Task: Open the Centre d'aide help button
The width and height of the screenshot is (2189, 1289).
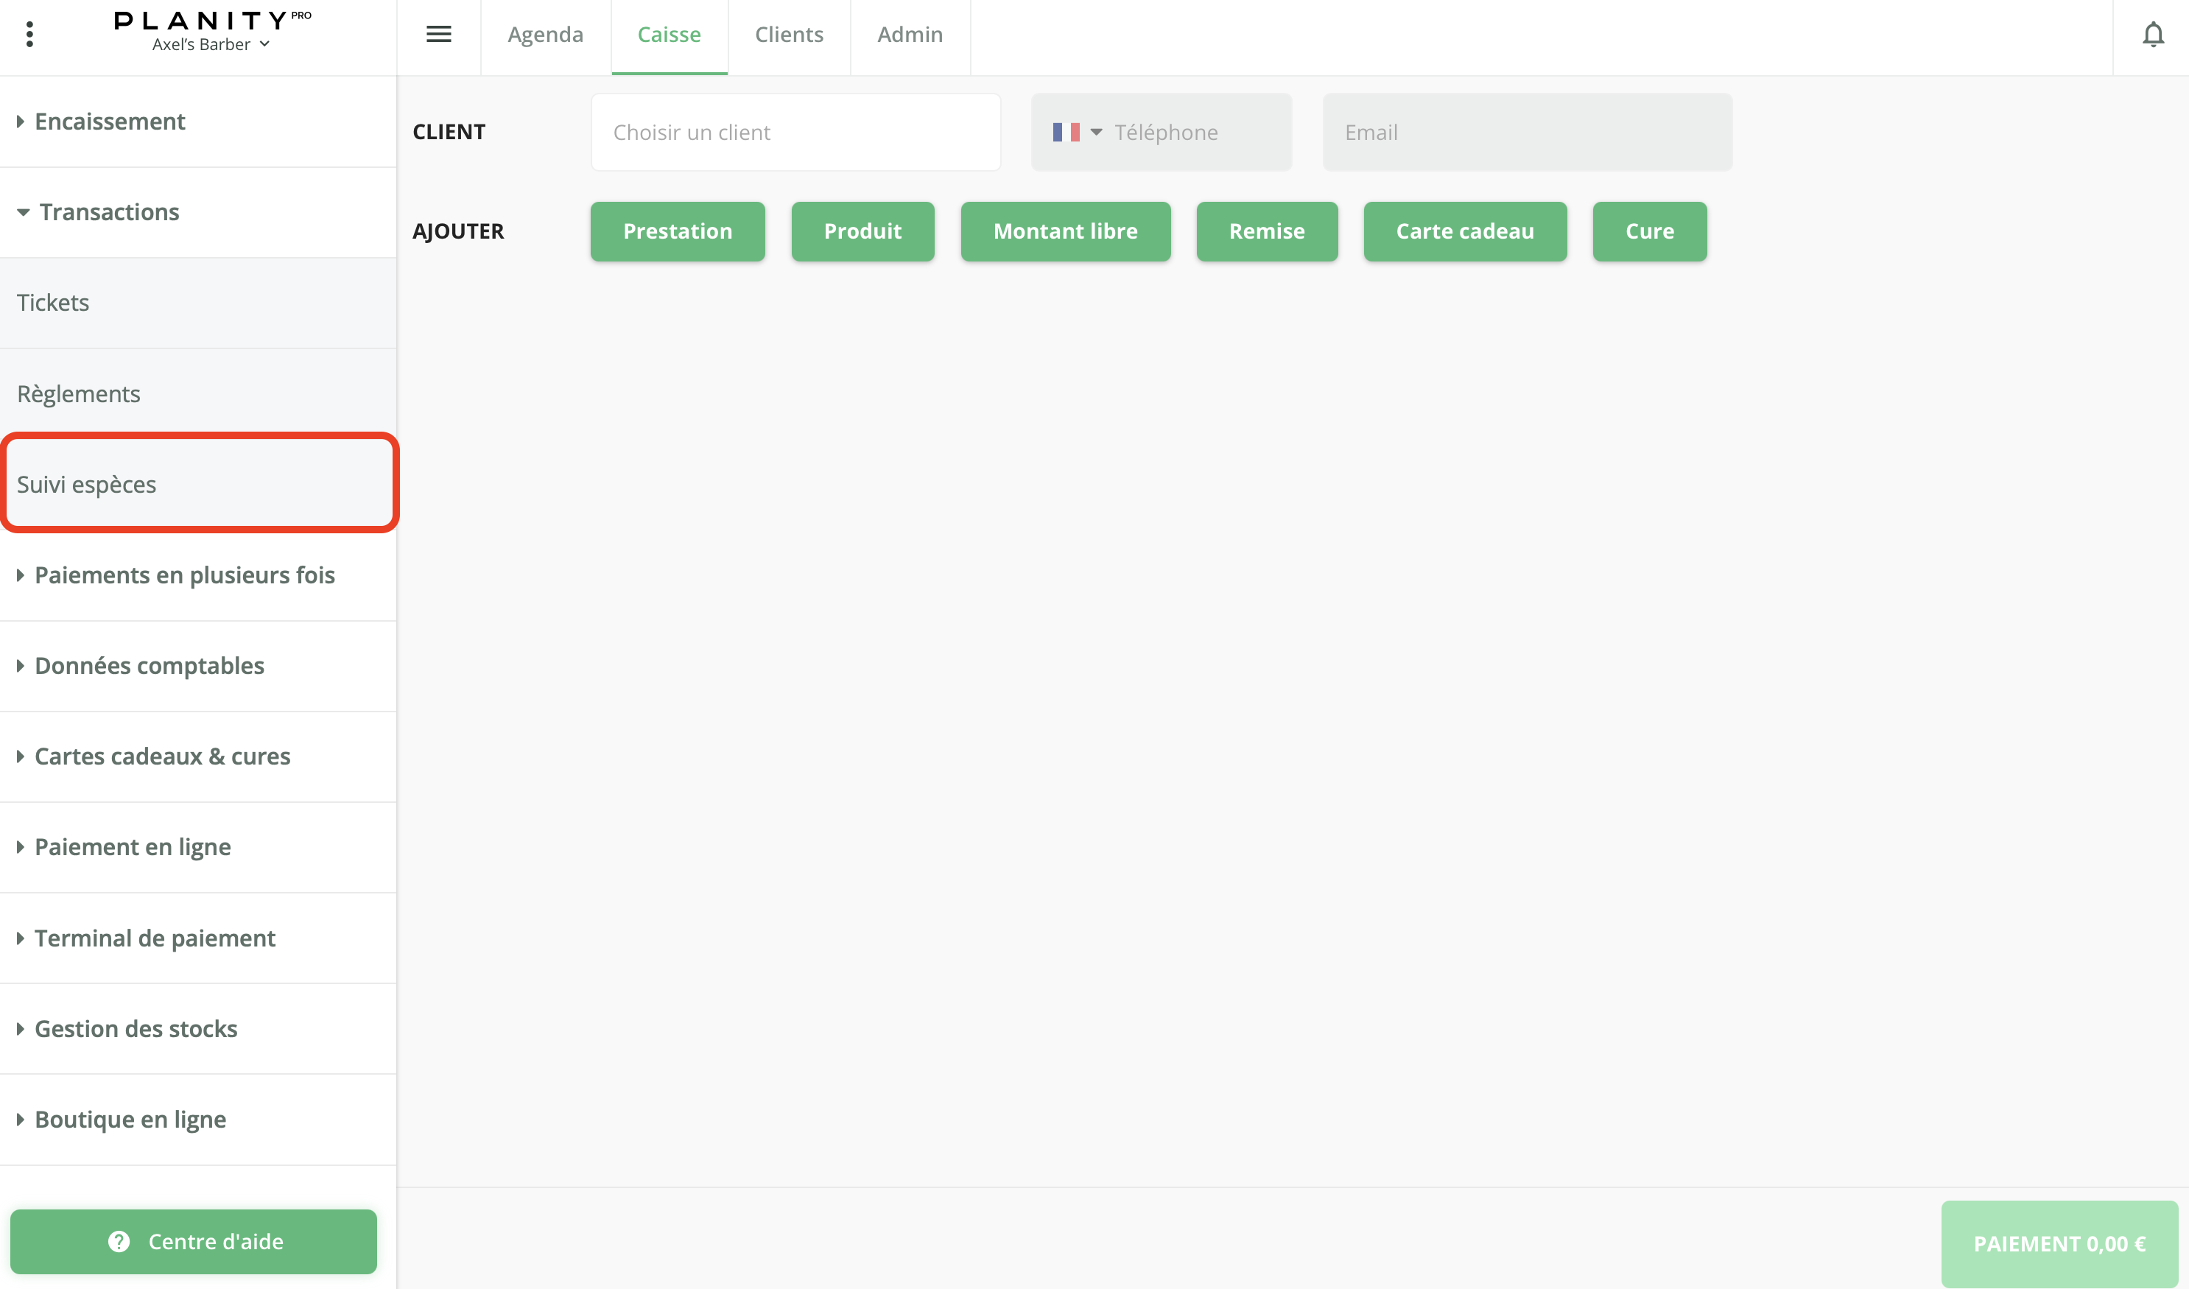Action: pyautogui.click(x=194, y=1241)
